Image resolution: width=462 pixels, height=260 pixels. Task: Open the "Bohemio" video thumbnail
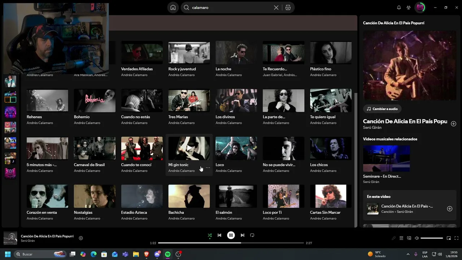tap(95, 100)
